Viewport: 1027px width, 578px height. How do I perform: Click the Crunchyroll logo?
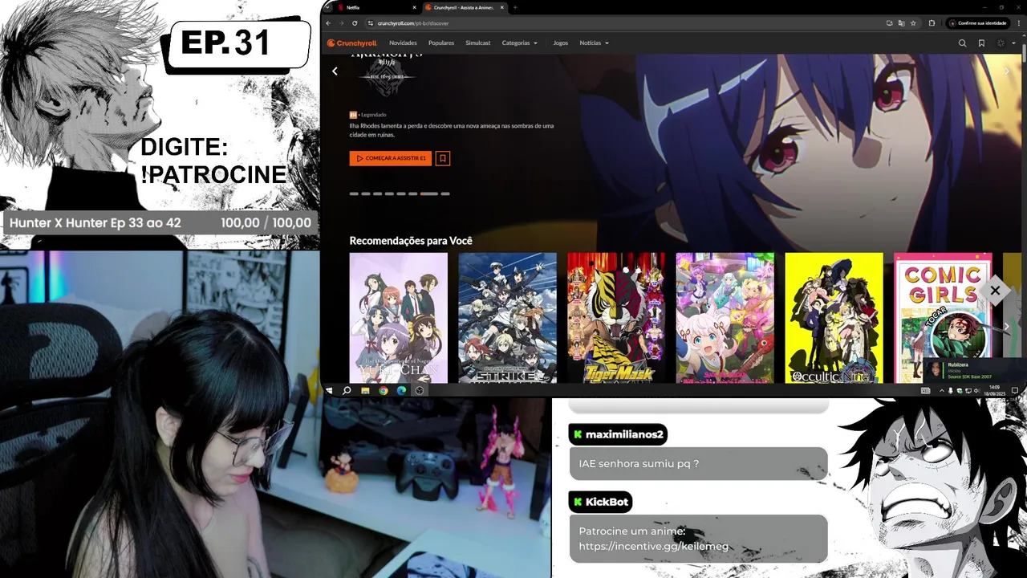tap(351, 43)
